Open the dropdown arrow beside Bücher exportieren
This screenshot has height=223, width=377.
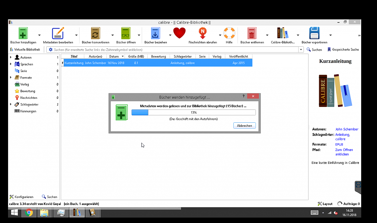point(331,35)
